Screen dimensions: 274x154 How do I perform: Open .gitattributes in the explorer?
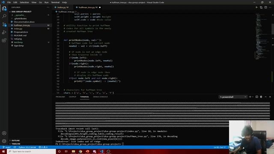[20, 18]
